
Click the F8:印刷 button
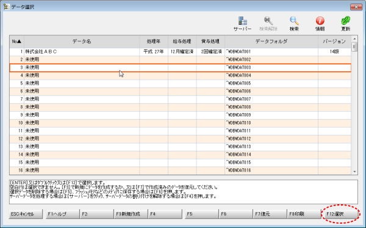[304, 214]
